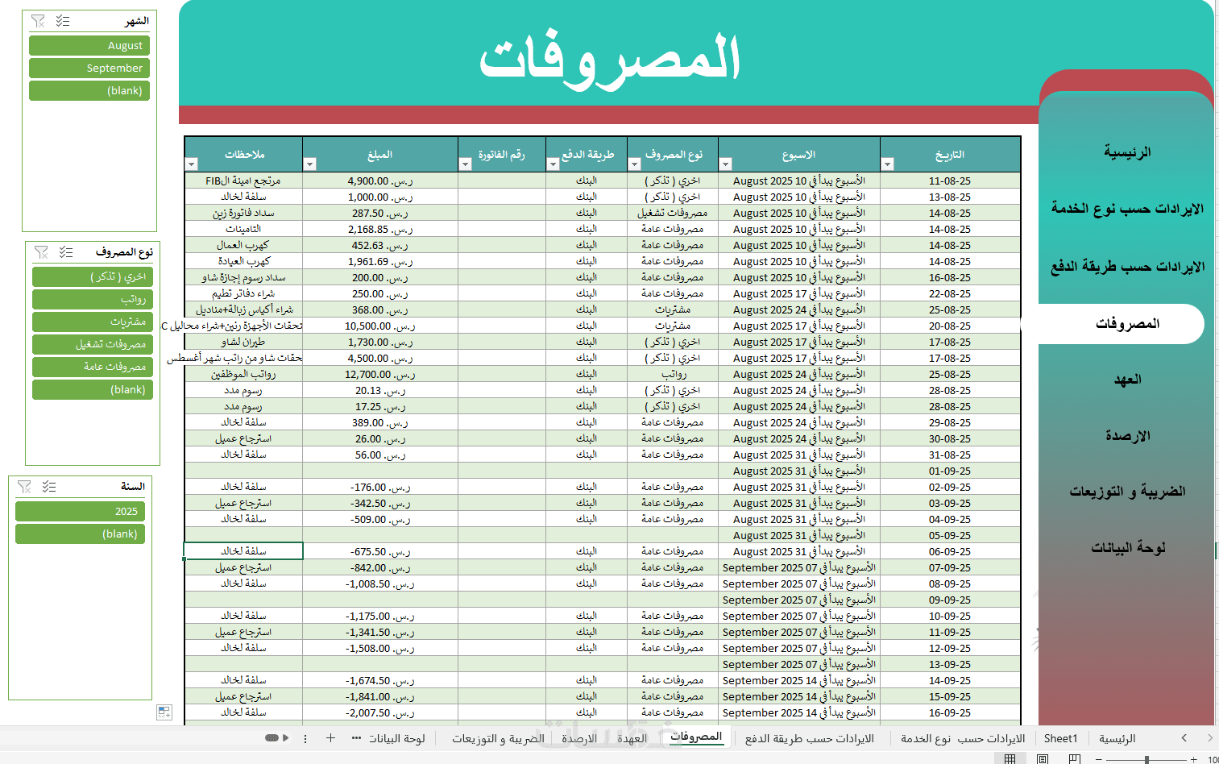Clear the filter on the نوع المصروف slicer
The height and width of the screenshot is (764, 1219).
(x=41, y=252)
